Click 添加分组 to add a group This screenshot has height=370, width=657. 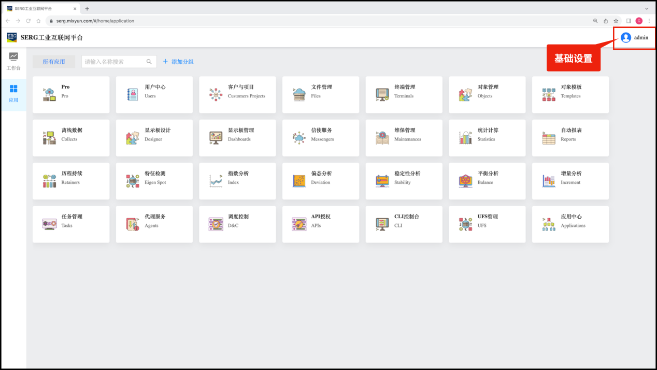[x=178, y=62]
